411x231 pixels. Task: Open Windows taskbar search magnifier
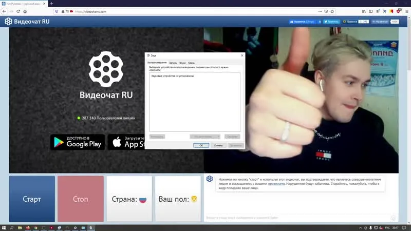click(11, 228)
